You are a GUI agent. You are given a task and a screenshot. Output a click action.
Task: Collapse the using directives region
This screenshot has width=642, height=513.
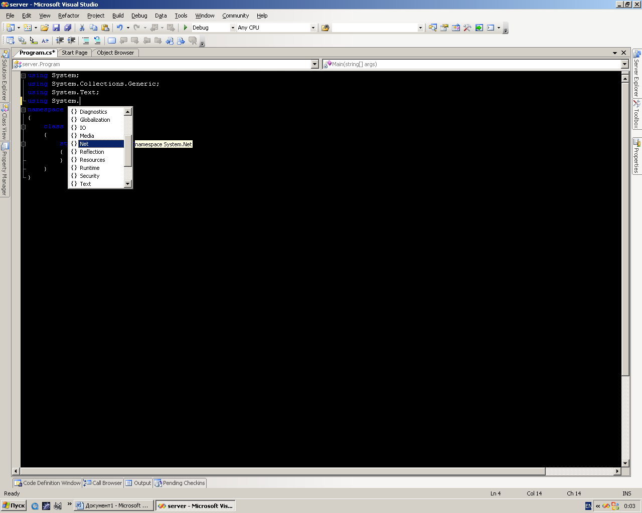pos(23,76)
